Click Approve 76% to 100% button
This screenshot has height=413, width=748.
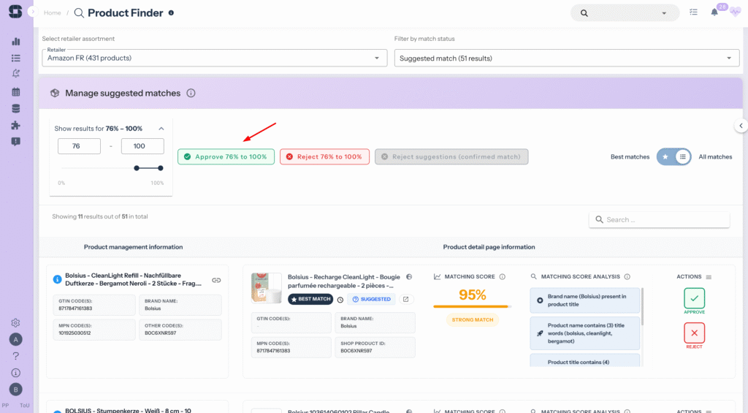pos(226,156)
